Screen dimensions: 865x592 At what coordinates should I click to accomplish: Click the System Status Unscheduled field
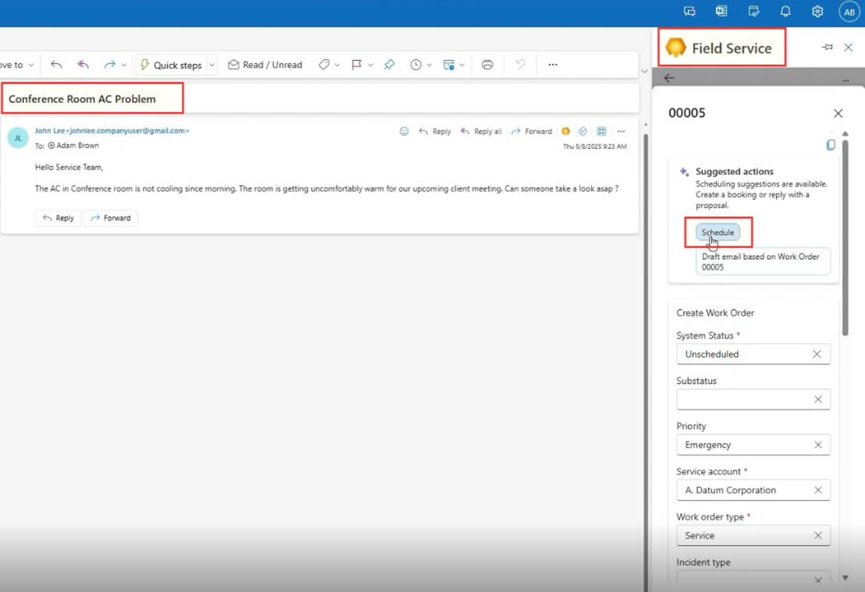[753, 354]
